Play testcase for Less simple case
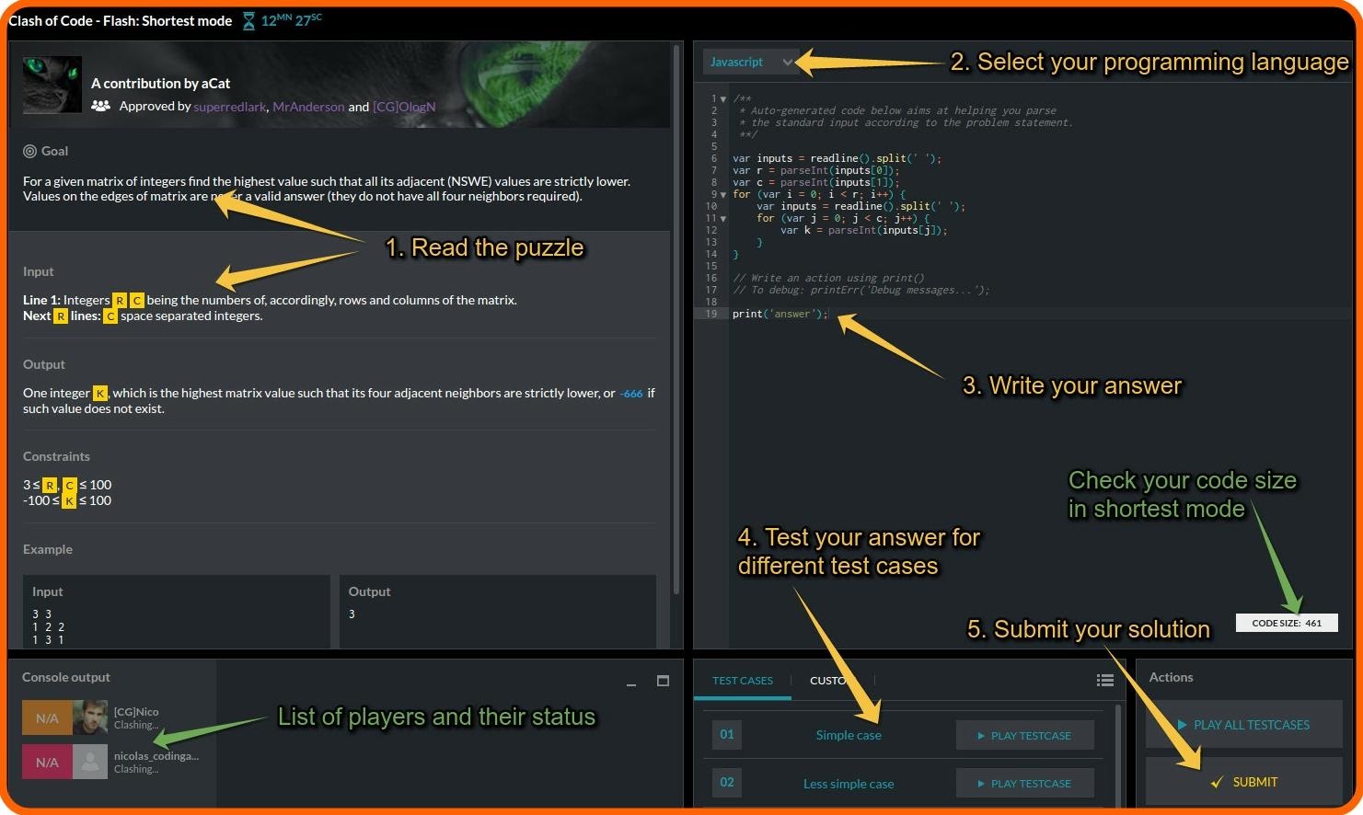The image size is (1363, 815). (x=1025, y=784)
